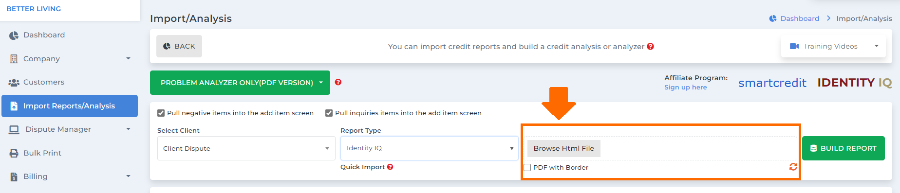Image resolution: width=900 pixels, height=193 pixels.
Task: Click the Dashboard pie chart icon in sidebar
Action: [x=14, y=35]
